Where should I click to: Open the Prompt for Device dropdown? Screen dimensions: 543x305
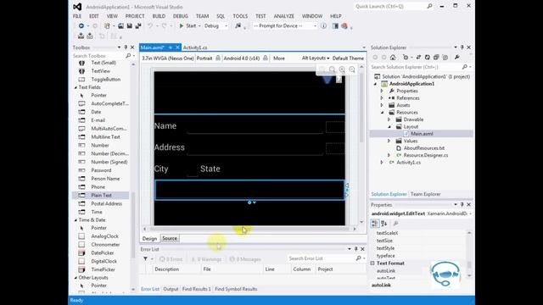(285, 26)
